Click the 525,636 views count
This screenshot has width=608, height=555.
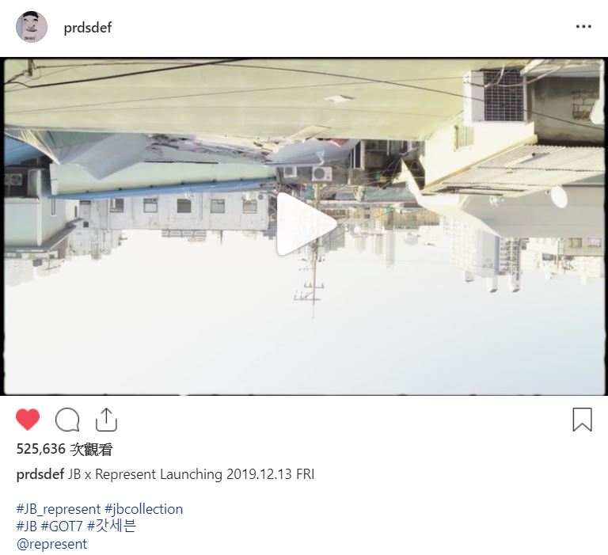(x=64, y=449)
